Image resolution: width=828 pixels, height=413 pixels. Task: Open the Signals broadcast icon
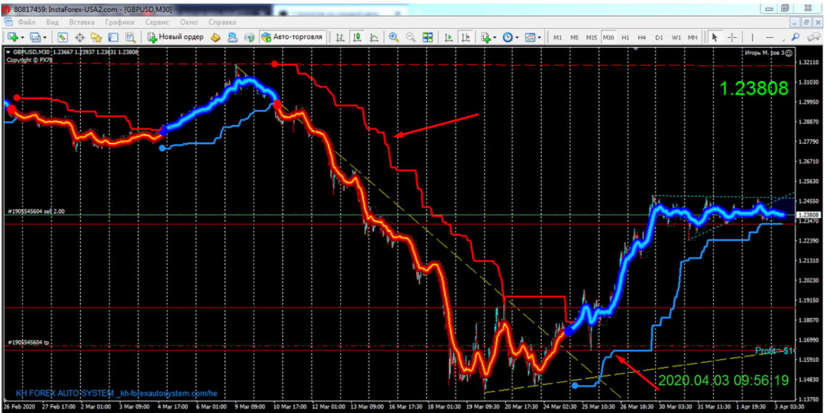(249, 37)
